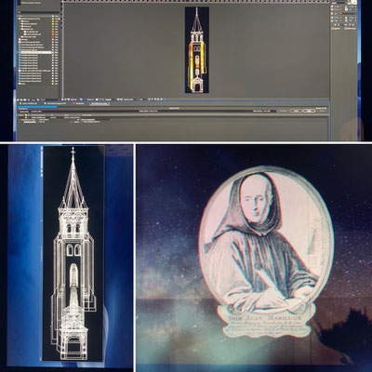The width and height of the screenshot is (372, 372).
Task: Select the last folder row in the Project list
Action: click(x=37, y=84)
